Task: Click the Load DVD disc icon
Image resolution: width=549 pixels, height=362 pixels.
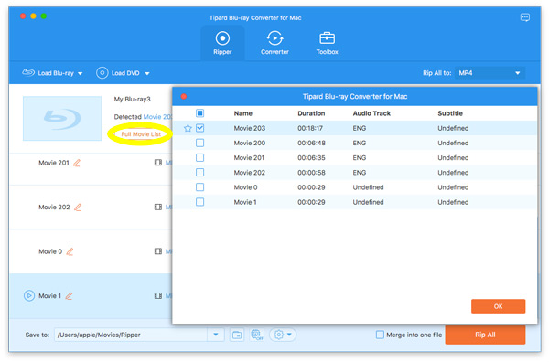Action: [102, 73]
